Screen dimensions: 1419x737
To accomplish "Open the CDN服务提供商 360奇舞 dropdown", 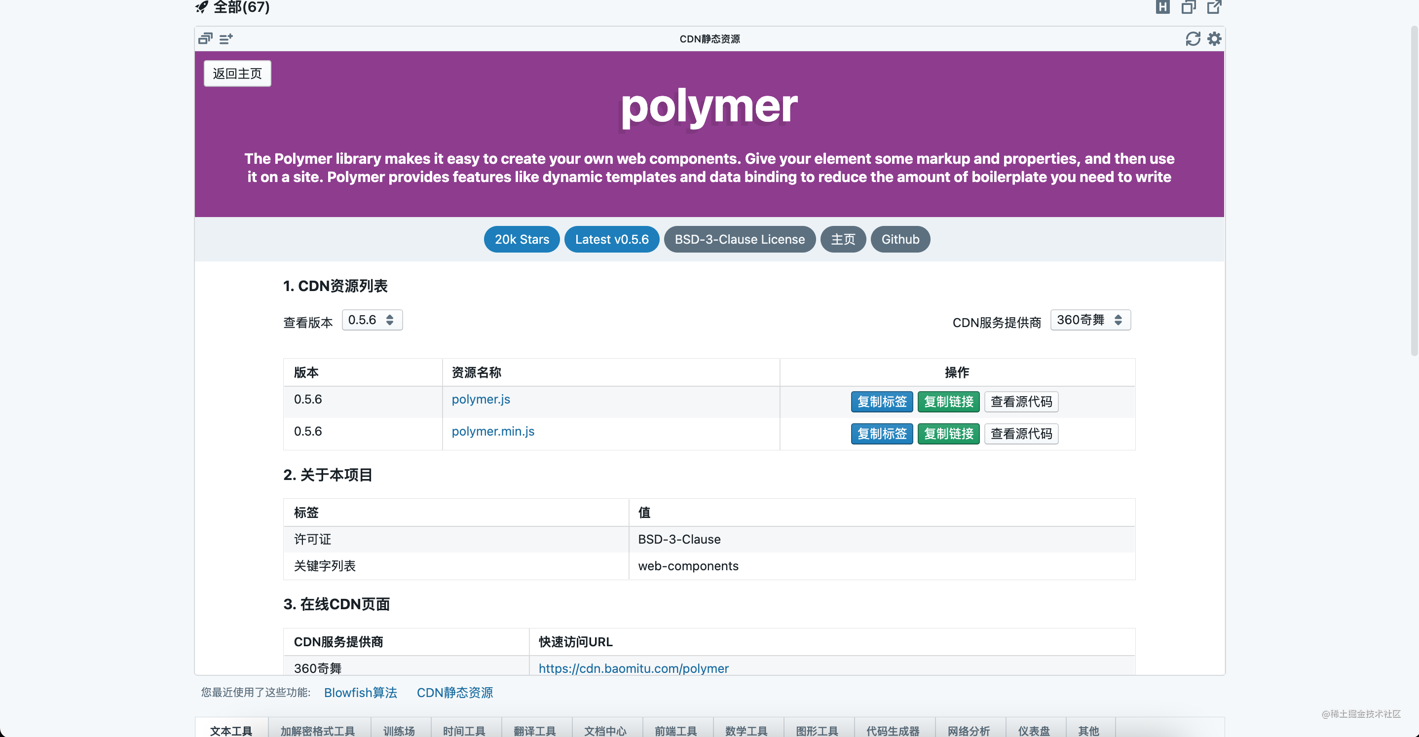I will [1089, 320].
